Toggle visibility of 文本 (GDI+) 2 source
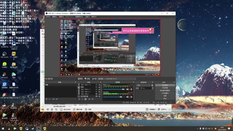The image size is (233, 131). (x=96, y=92)
